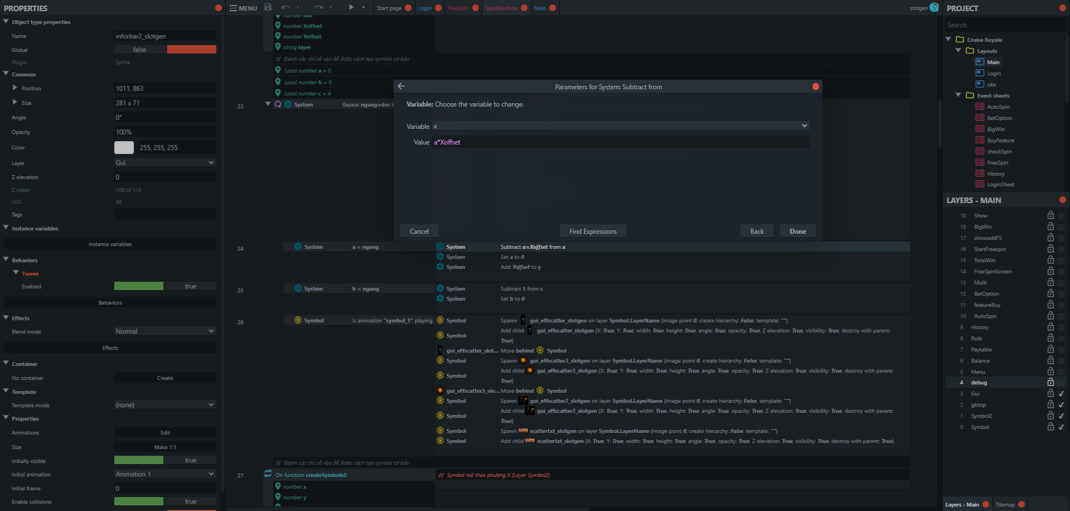Click lock icon of the Balance layer

tap(1050, 360)
